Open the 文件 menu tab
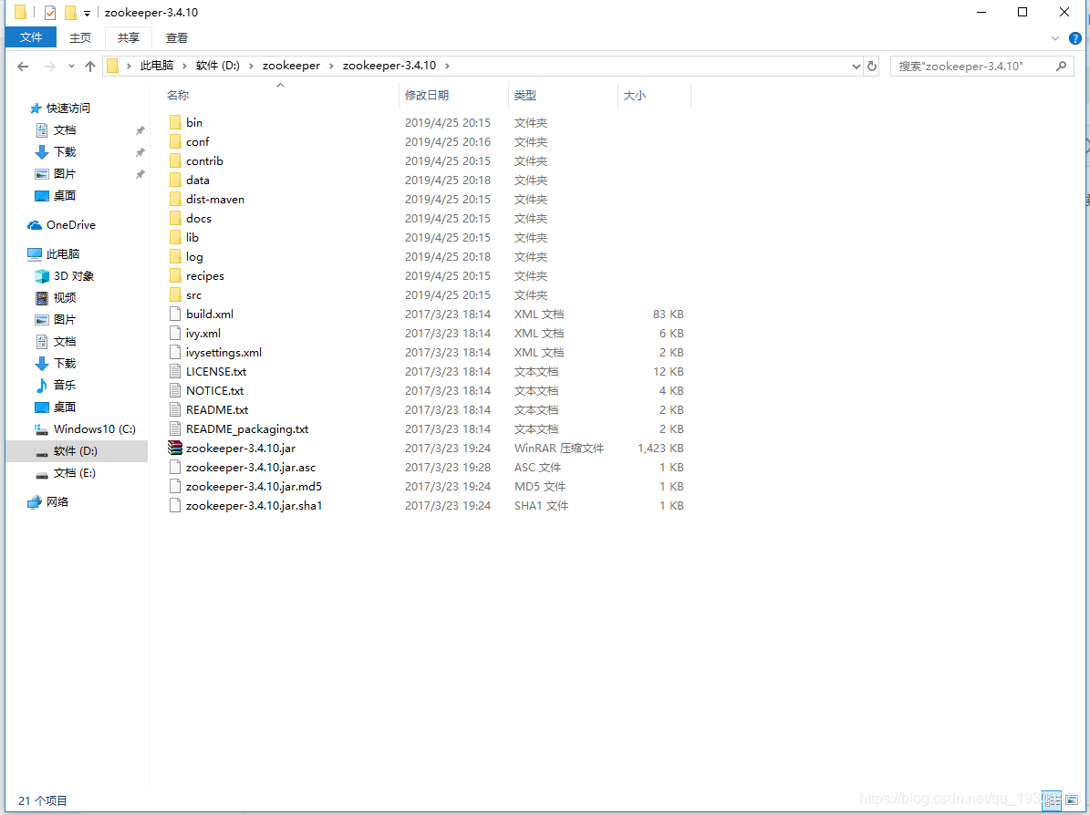1090x815 pixels. point(31,37)
